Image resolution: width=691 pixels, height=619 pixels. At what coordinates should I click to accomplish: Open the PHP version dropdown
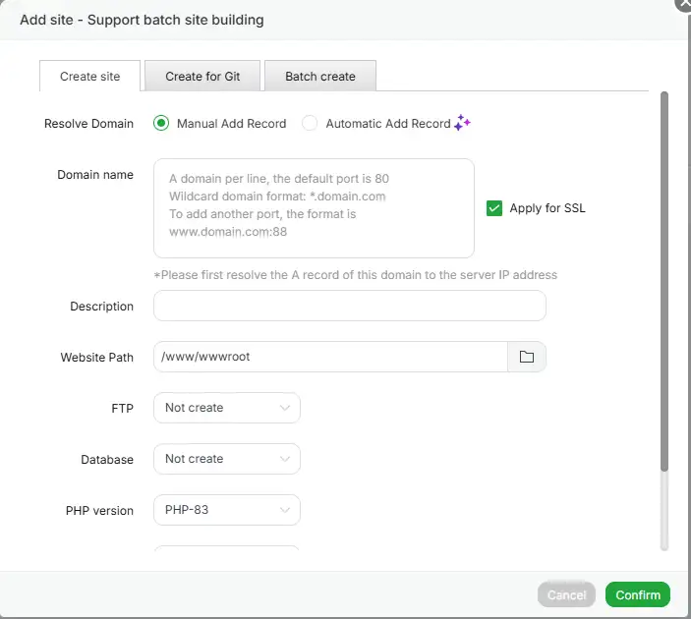tap(226, 510)
